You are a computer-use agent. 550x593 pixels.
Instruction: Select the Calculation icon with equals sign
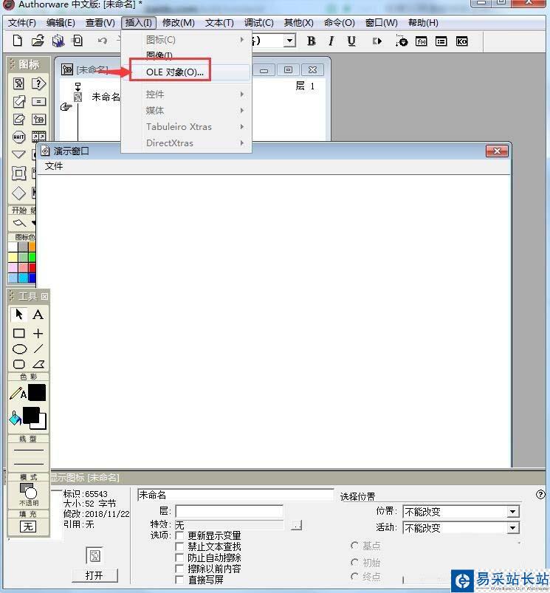pyautogui.click(x=38, y=101)
